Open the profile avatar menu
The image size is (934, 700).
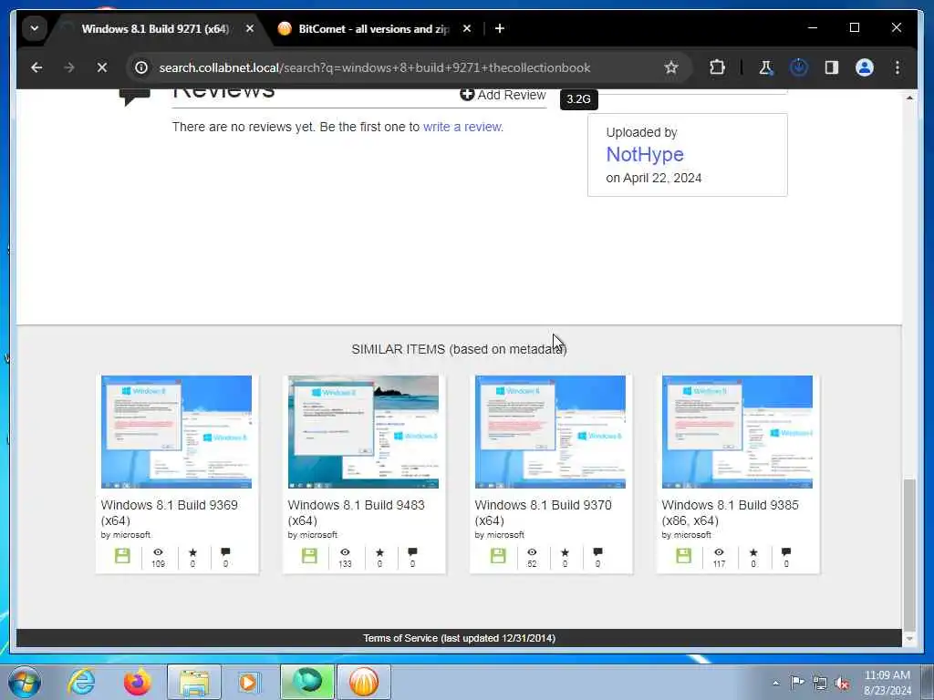(865, 67)
